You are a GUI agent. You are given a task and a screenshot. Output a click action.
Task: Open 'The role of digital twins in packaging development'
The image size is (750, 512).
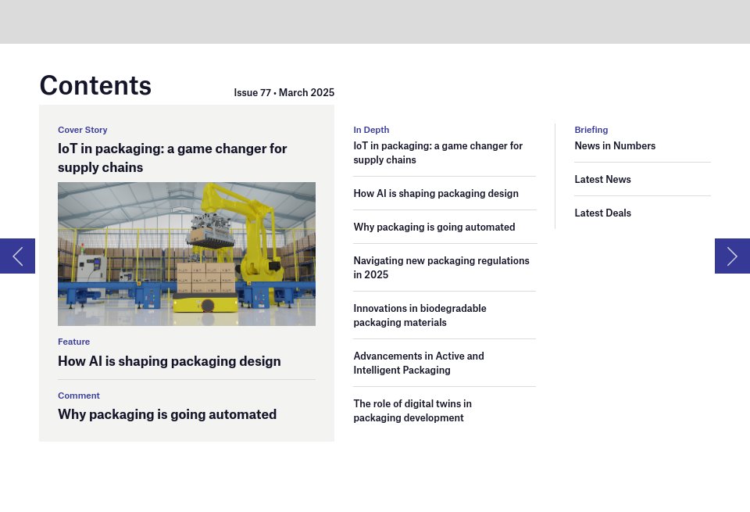[412, 410]
